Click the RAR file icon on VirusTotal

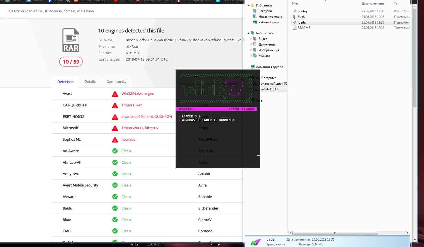pos(71,40)
